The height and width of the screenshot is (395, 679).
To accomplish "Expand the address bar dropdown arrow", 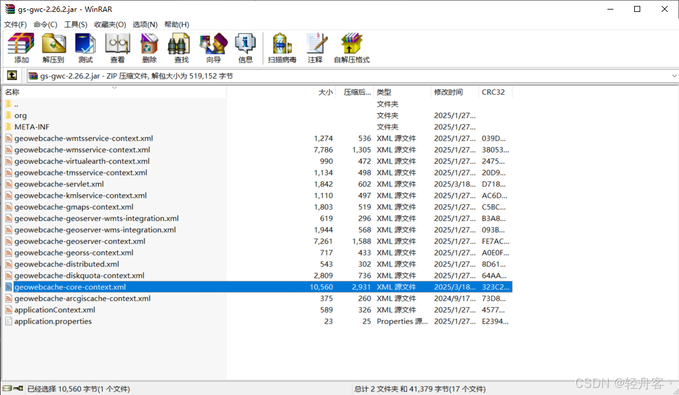I will pyautogui.click(x=674, y=76).
